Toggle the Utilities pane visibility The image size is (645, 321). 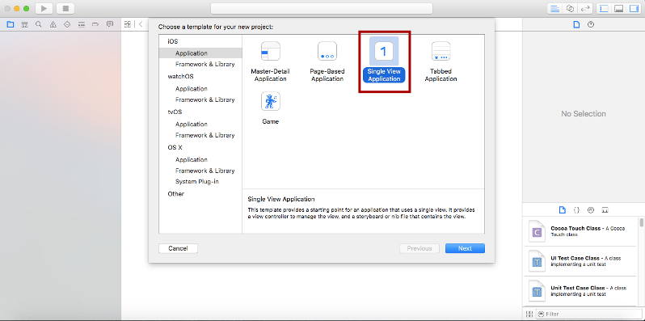634,8
